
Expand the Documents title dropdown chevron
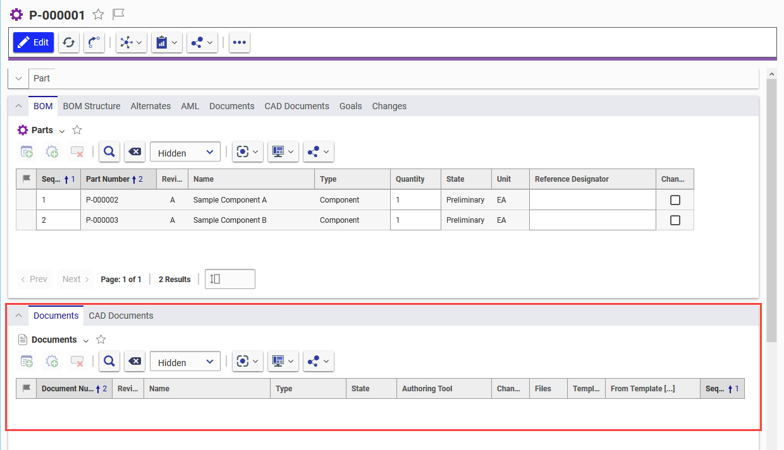click(86, 340)
